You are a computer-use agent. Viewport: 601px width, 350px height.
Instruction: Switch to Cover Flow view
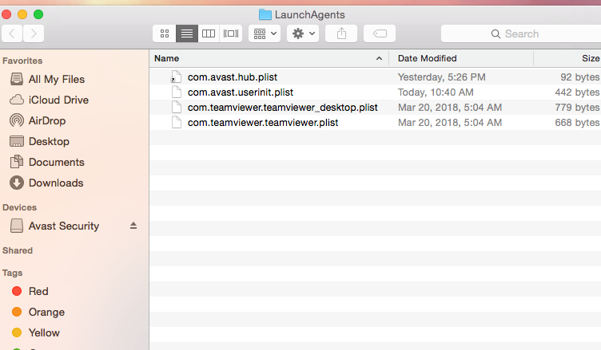click(x=231, y=33)
